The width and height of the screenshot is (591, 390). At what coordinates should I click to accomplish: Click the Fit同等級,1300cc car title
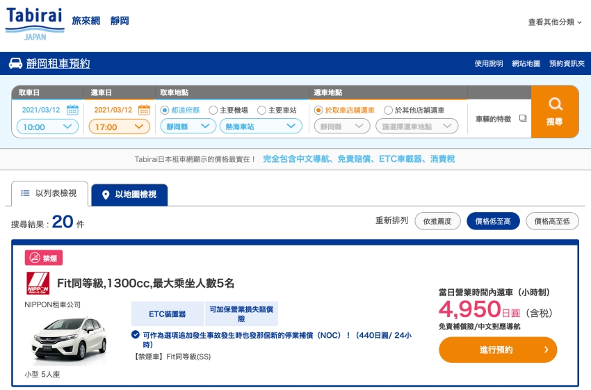point(145,283)
